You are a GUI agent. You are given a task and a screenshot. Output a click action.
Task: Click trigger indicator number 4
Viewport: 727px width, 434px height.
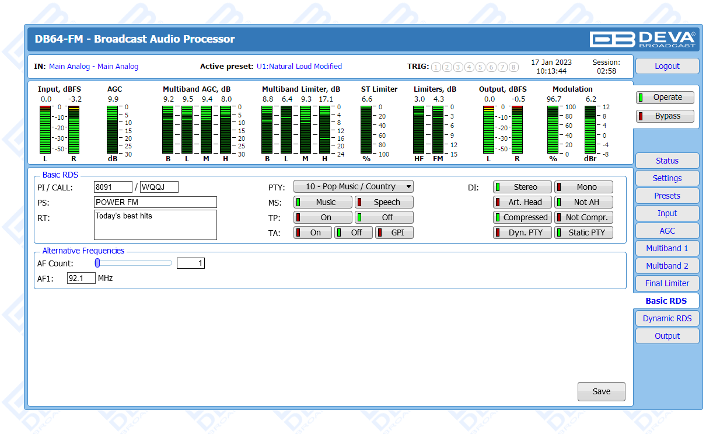(469, 67)
